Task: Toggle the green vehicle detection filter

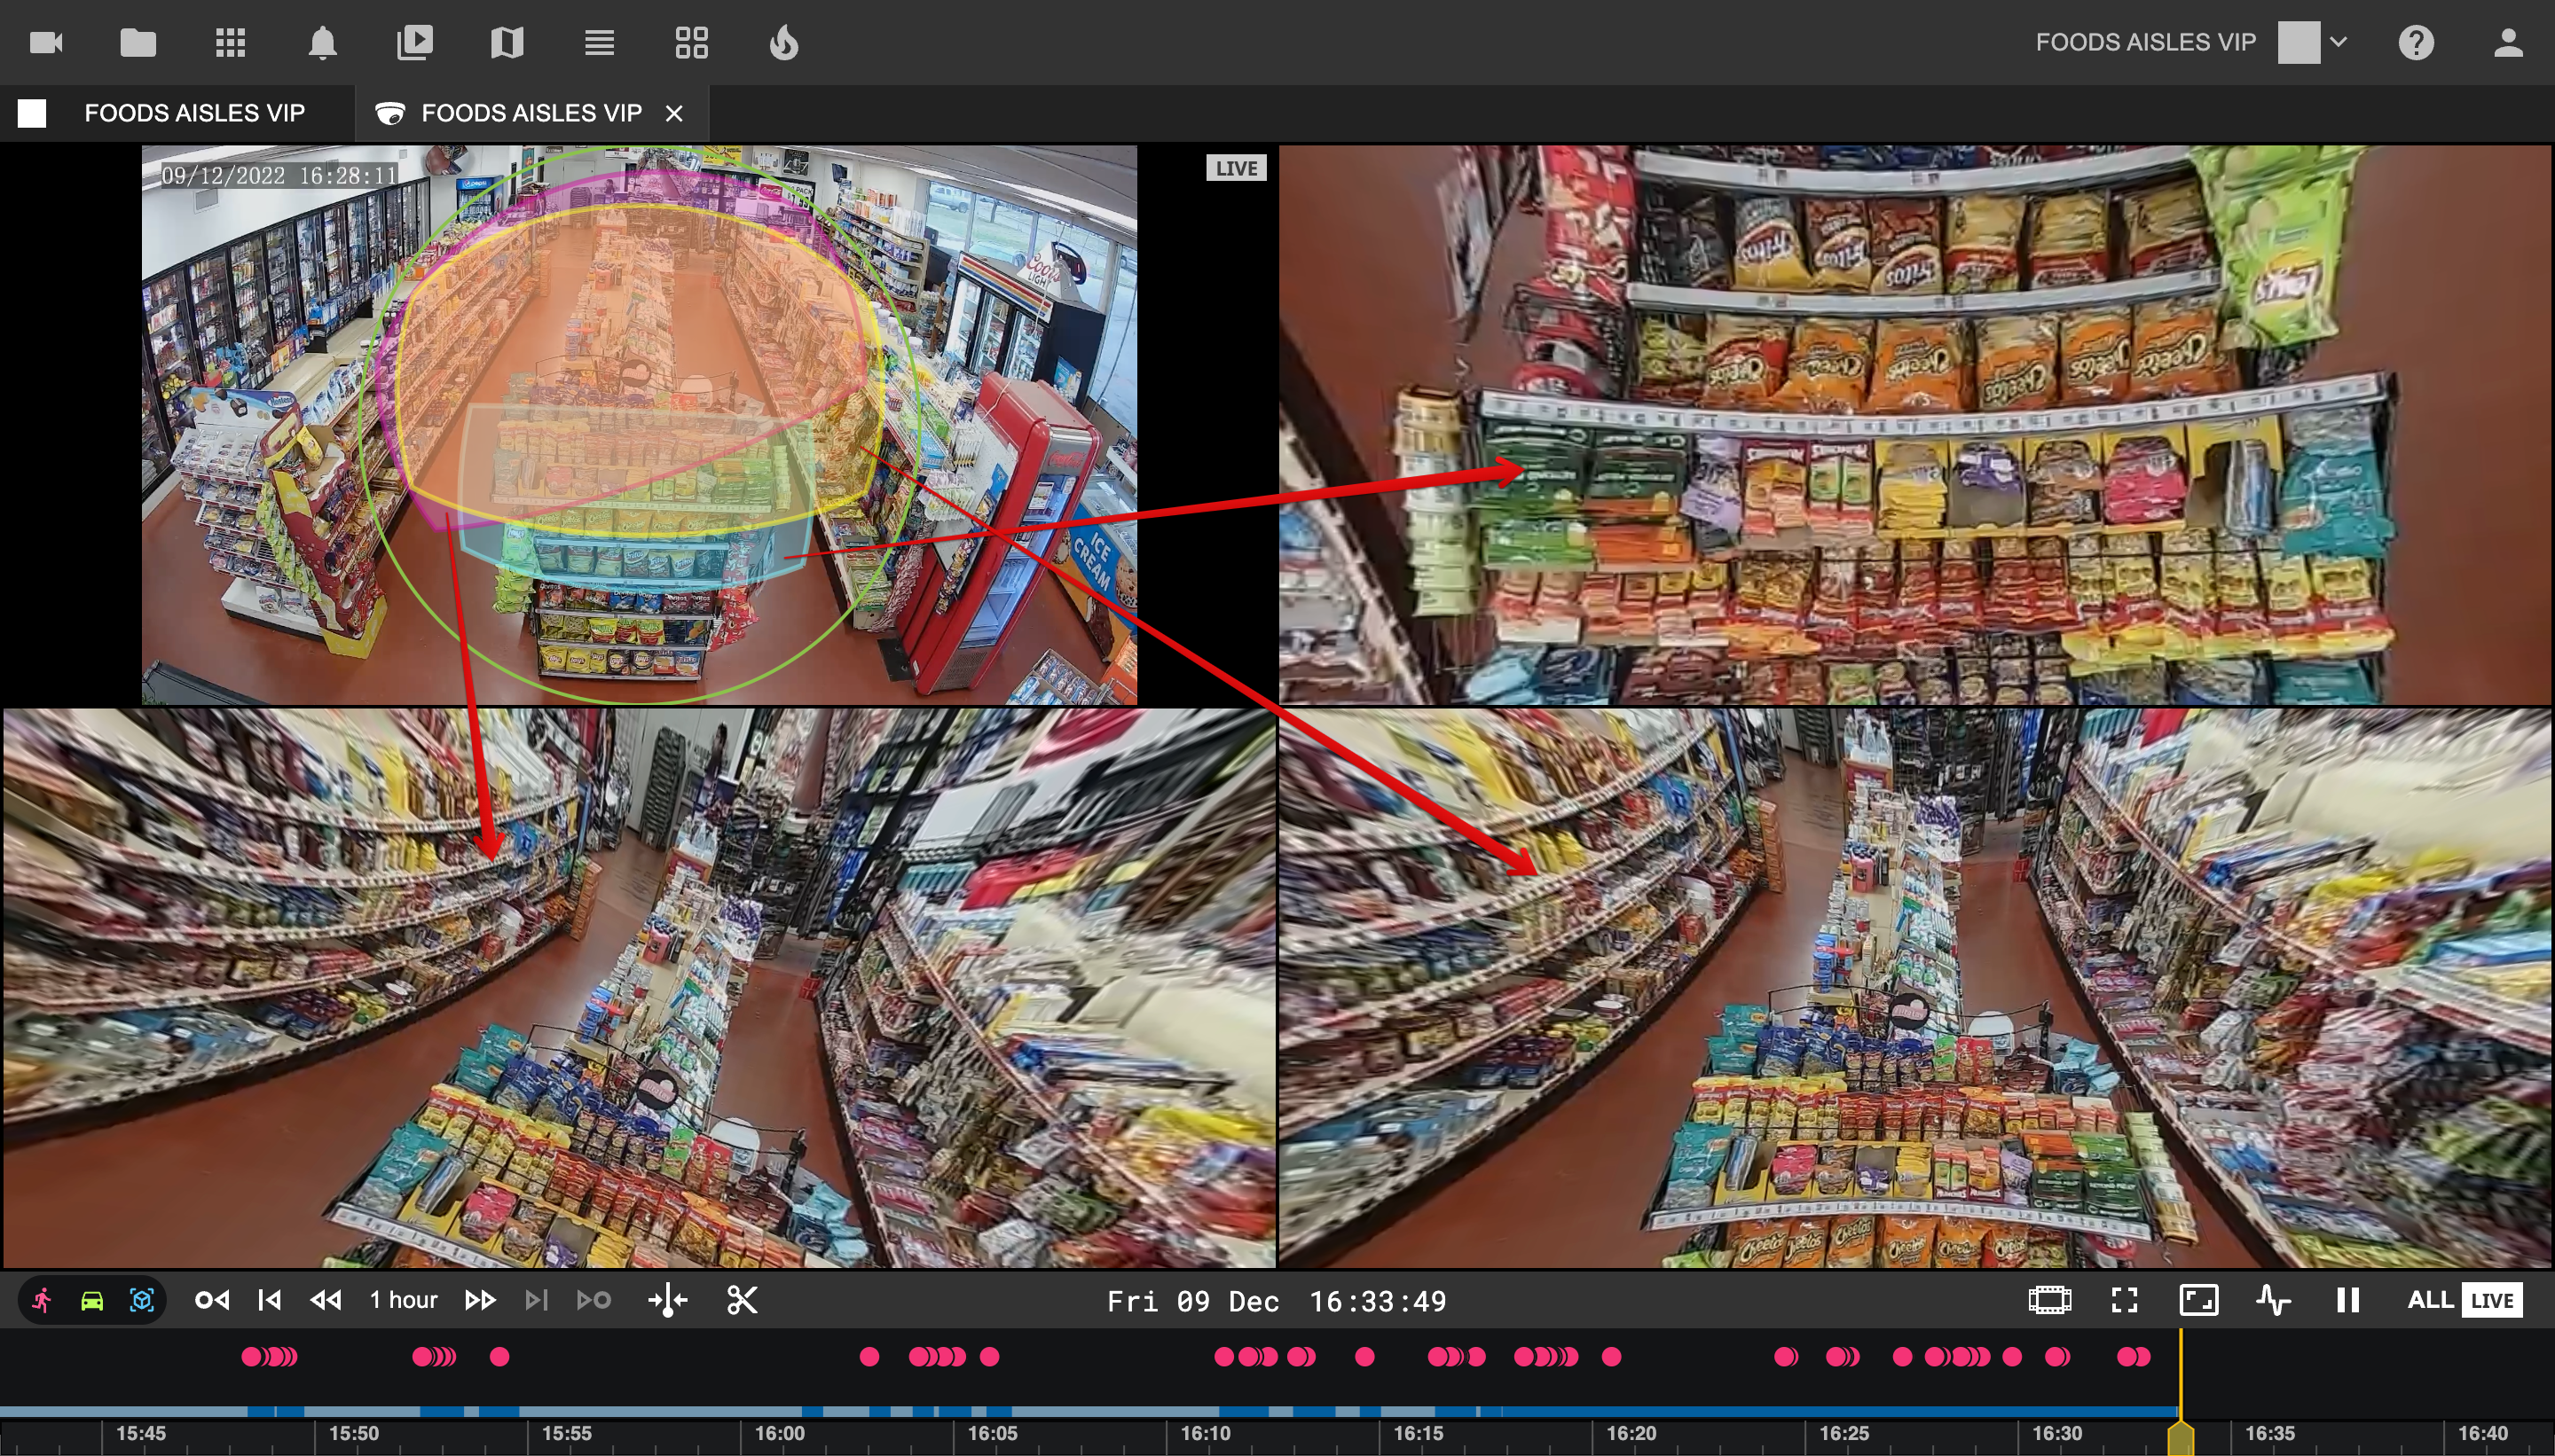Action: 92,1300
